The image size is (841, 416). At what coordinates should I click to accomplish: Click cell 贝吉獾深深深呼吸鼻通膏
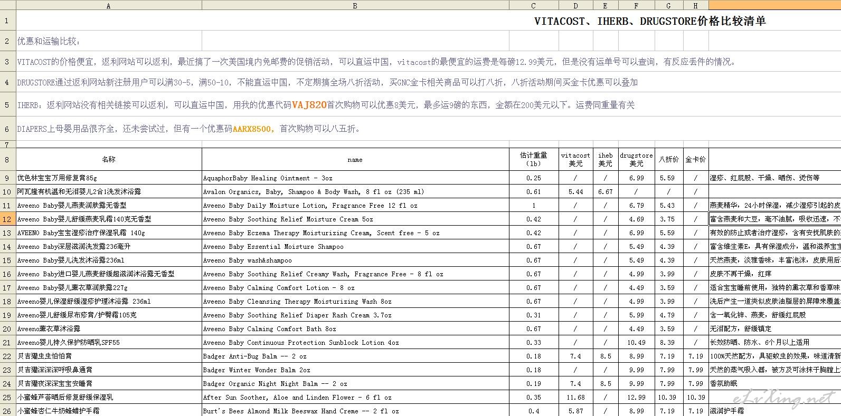109,370
